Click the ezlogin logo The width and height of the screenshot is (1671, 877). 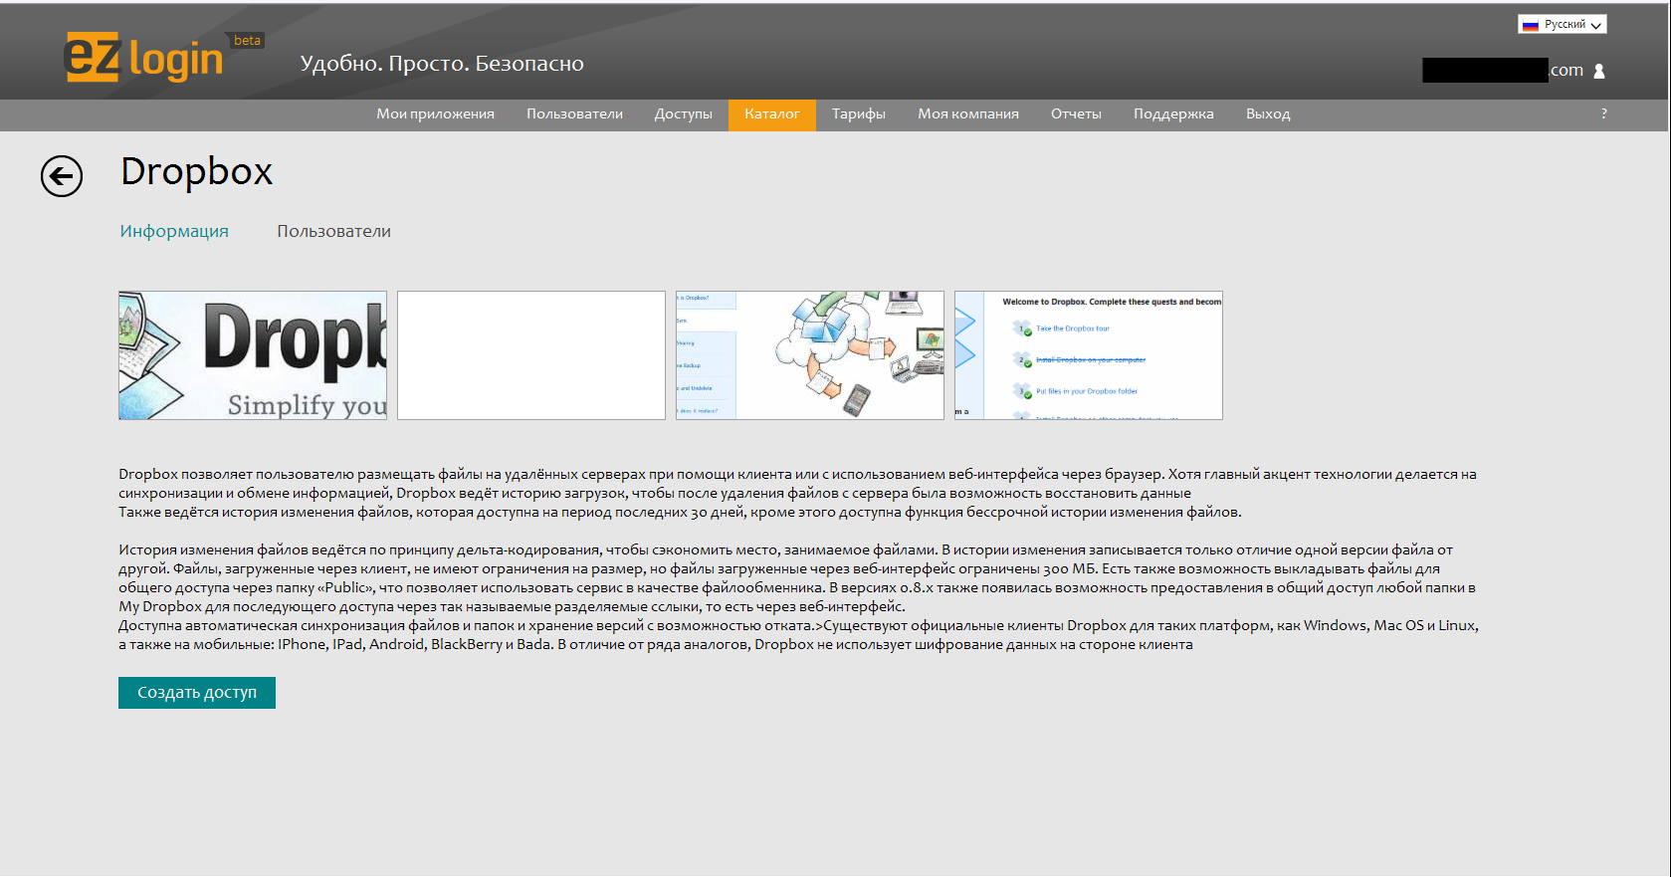tap(143, 58)
